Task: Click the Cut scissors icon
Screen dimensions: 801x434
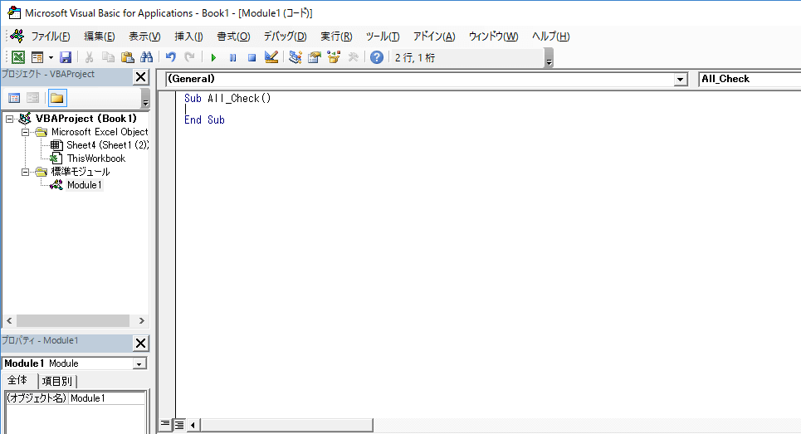Action: click(x=89, y=57)
